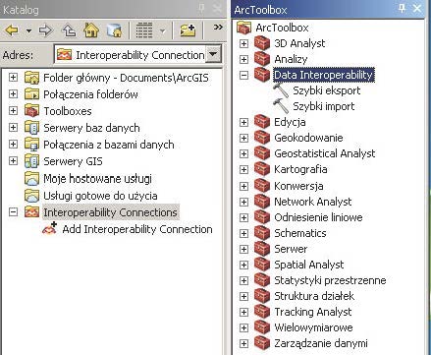
Task: Collapse the Interoperability Connections node
Action: click(x=13, y=212)
